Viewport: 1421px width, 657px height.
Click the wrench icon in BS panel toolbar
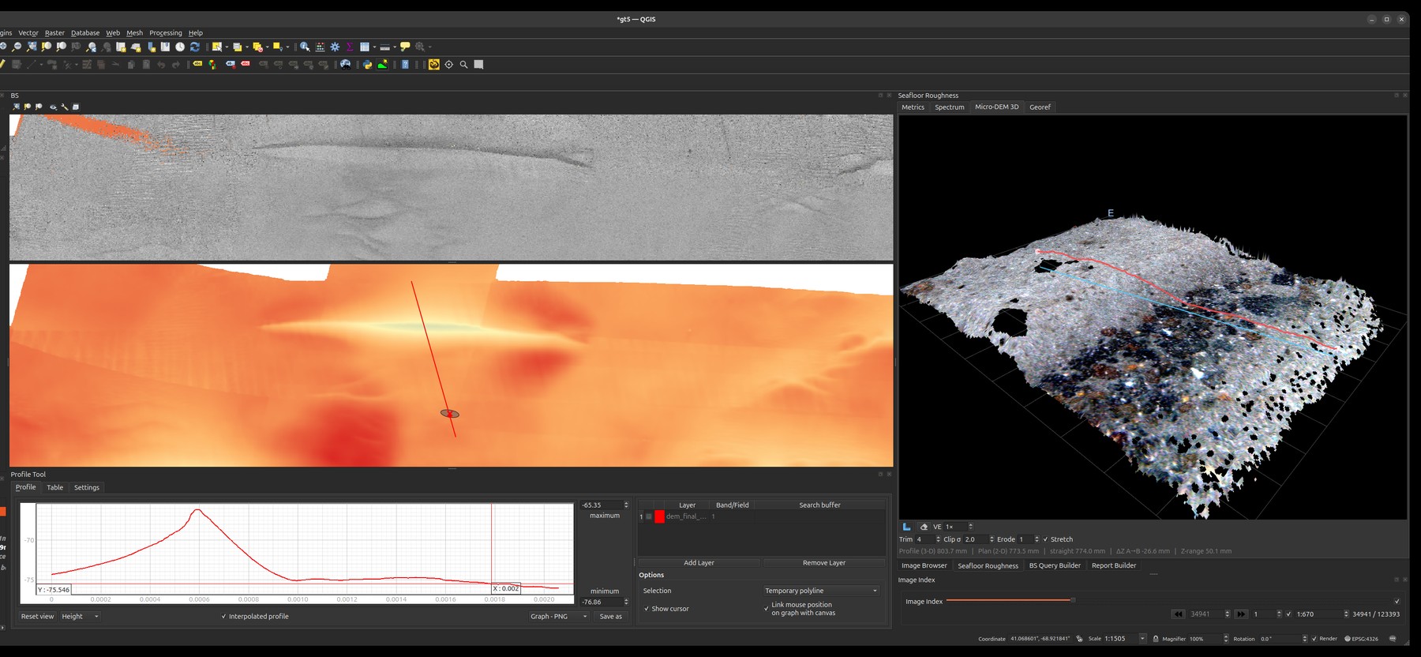point(65,107)
